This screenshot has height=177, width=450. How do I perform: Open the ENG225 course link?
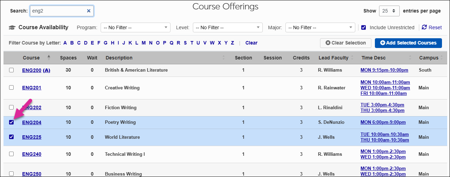click(31, 137)
